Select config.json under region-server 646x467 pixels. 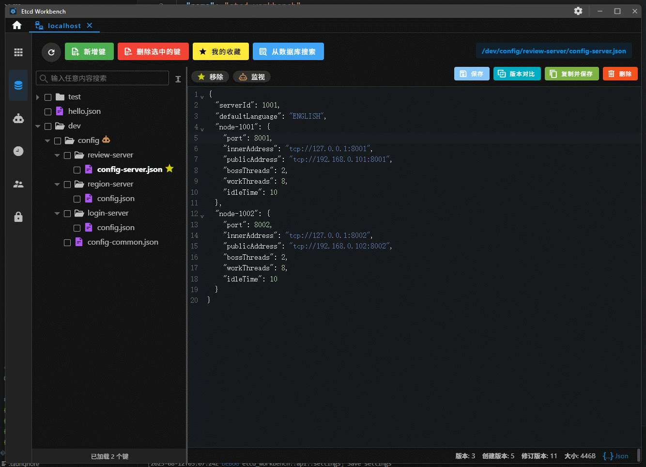(x=116, y=199)
